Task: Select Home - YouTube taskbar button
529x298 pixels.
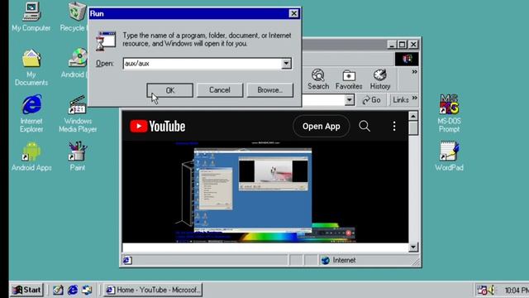Action: (153, 290)
